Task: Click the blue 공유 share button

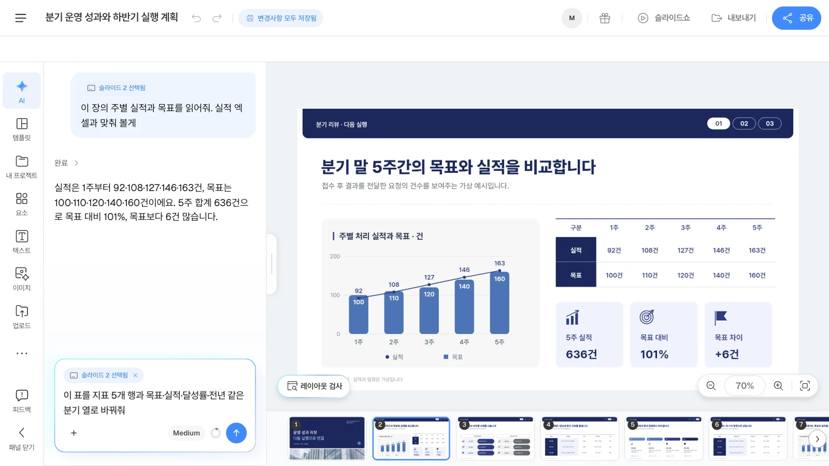Action: coord(796,18)
